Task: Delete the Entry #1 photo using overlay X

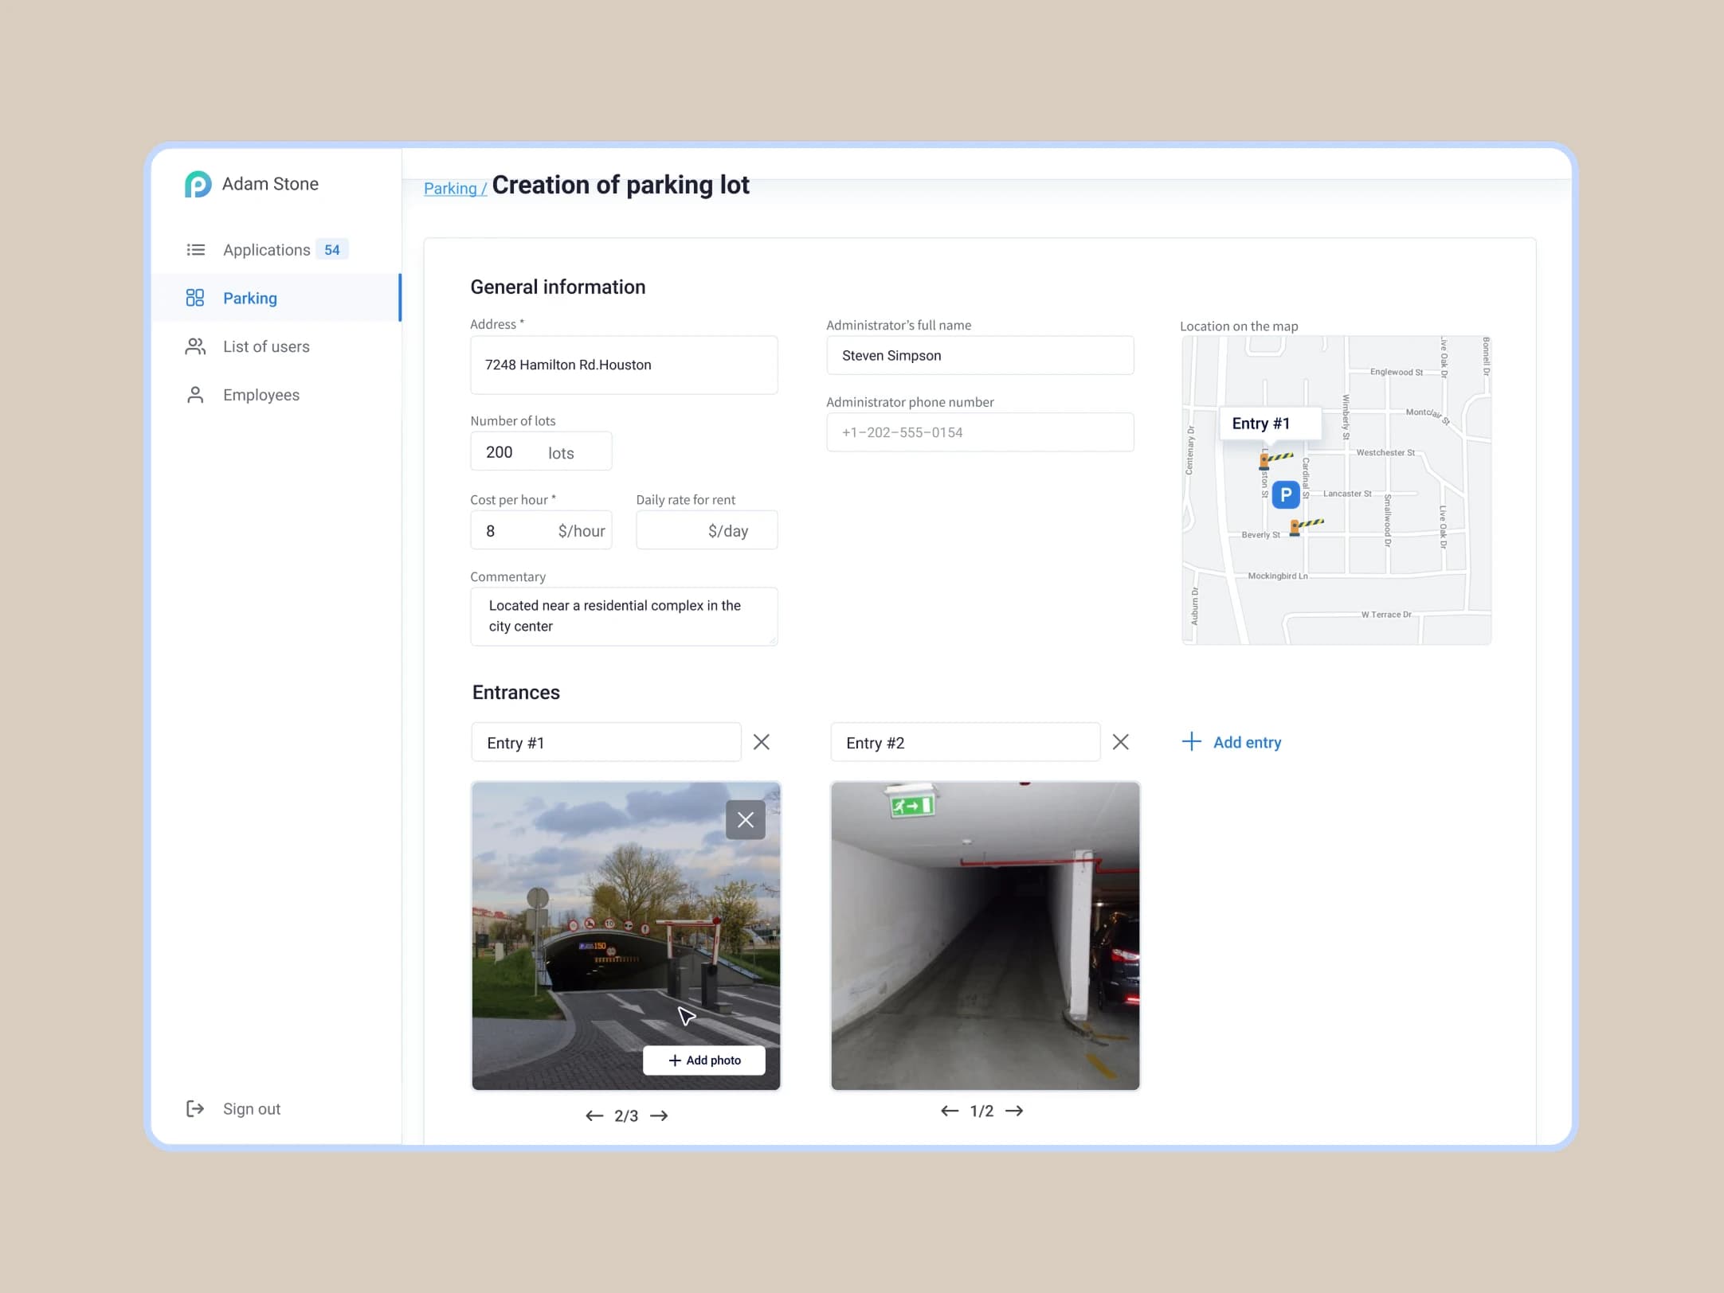Action: [746, 819]
